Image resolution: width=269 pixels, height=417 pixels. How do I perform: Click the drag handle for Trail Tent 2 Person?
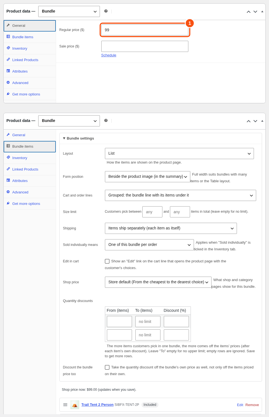pyautogui.click(x=65, y=405)
